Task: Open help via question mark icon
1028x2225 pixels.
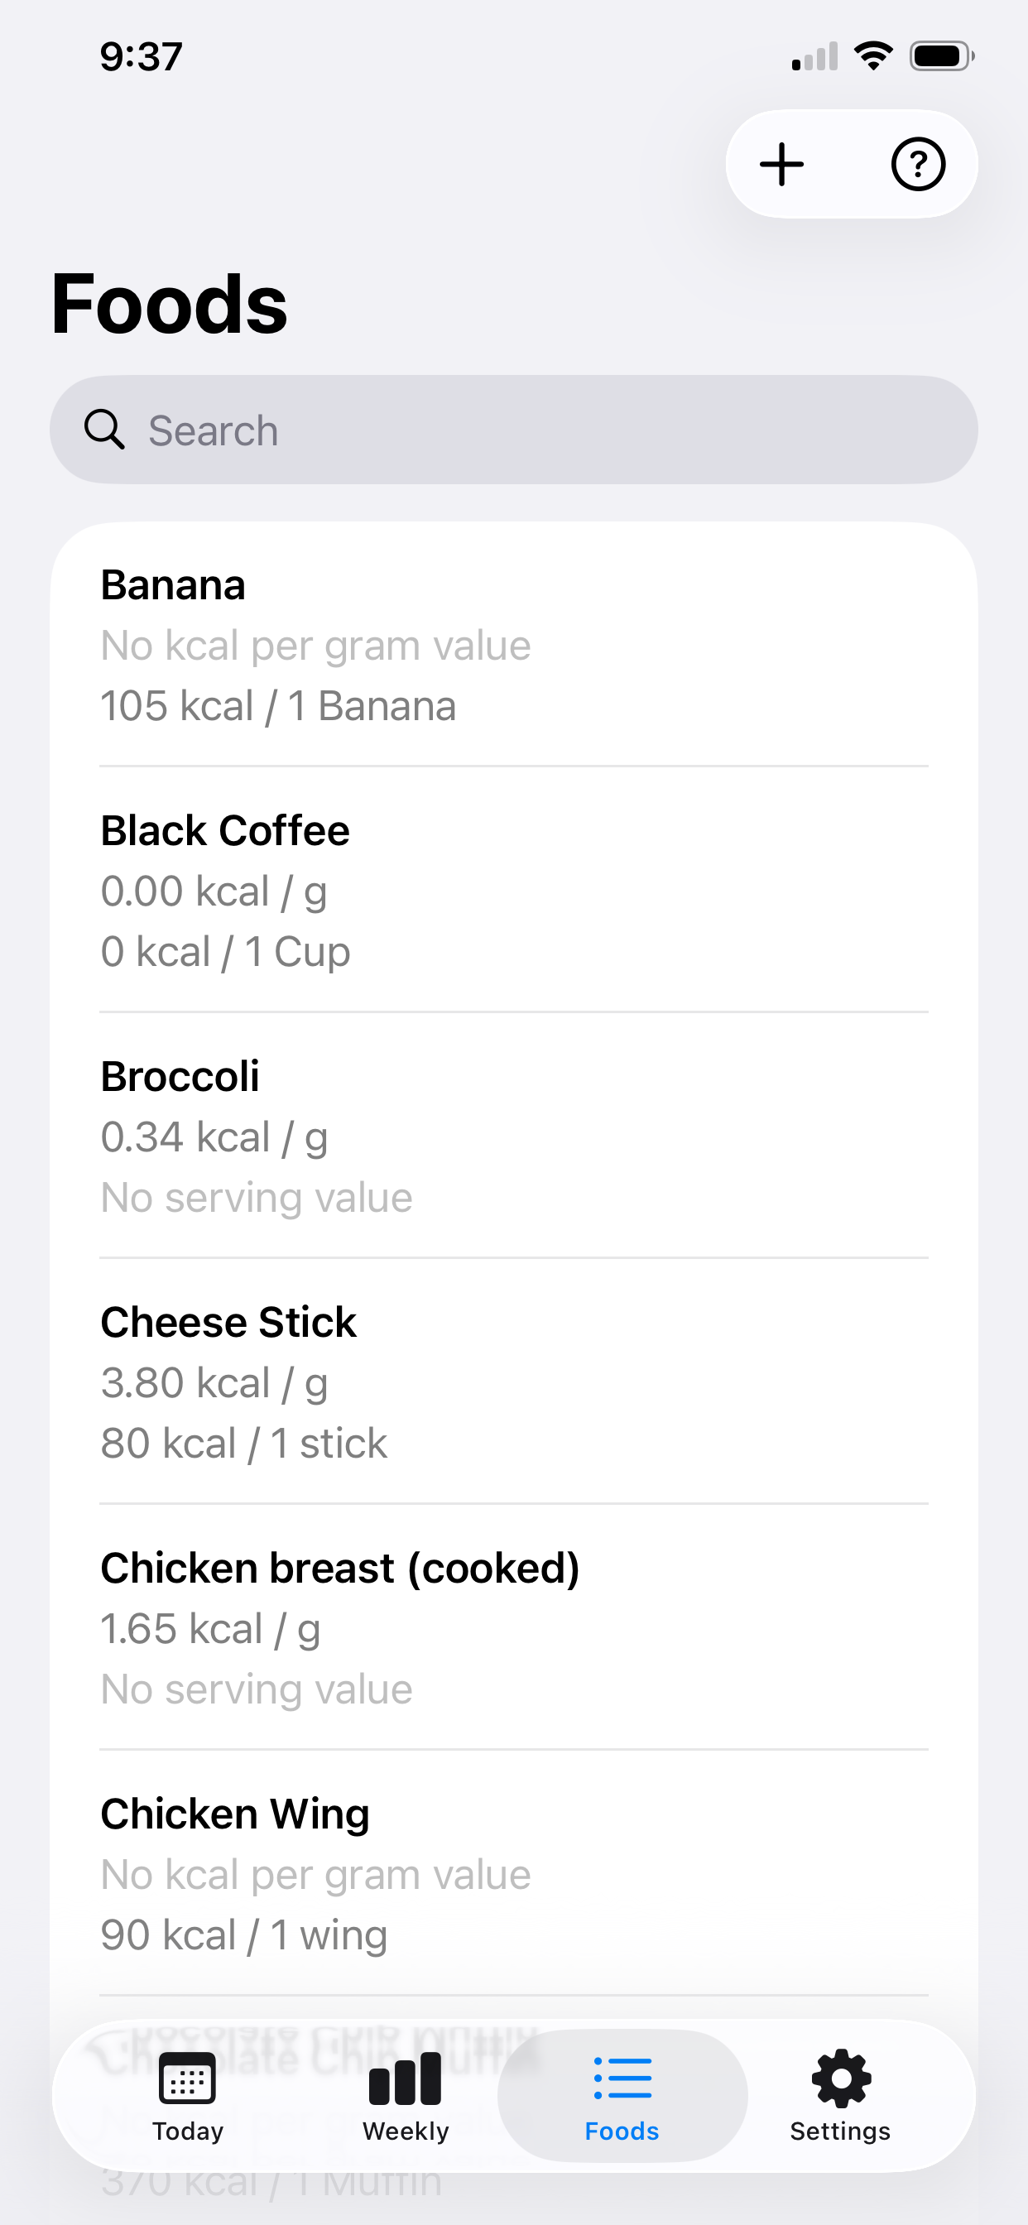Action: point(917,164)
